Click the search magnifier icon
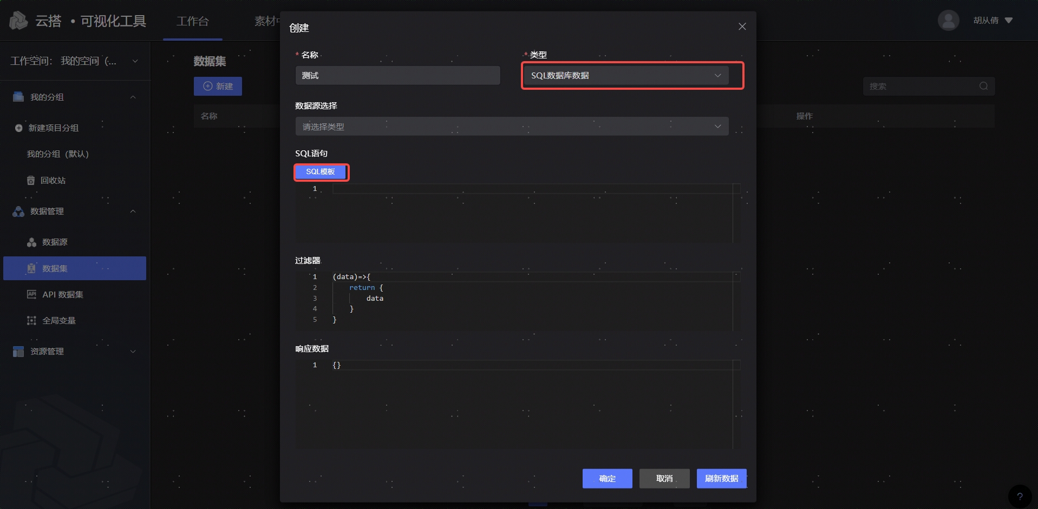Image resolution: width=1038 pixels, height=509 pixels. pos(983,86)
